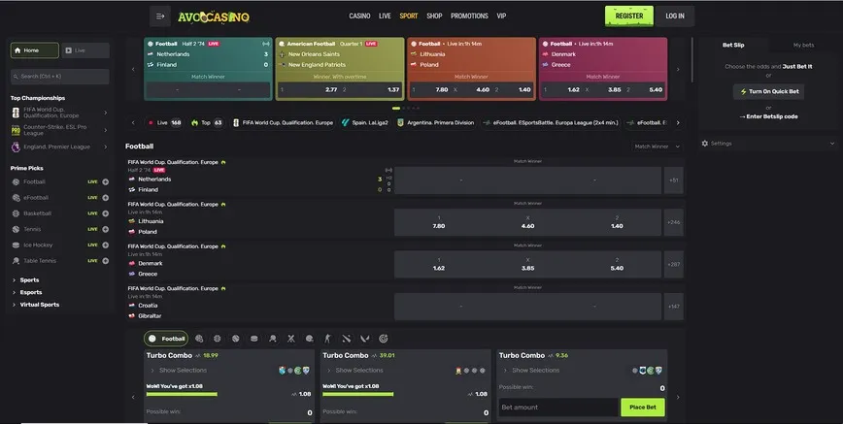Click the Settings gear in bet slip
This screenshot has width=843, height=424.
tap(705, 143)
